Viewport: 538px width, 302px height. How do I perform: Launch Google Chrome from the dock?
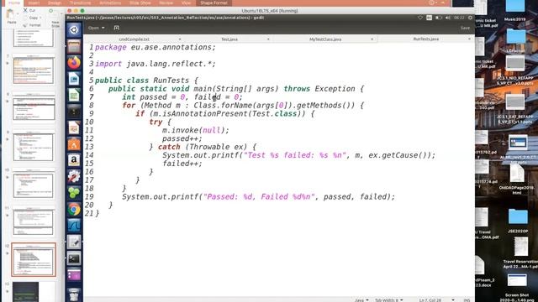(74, 209)
